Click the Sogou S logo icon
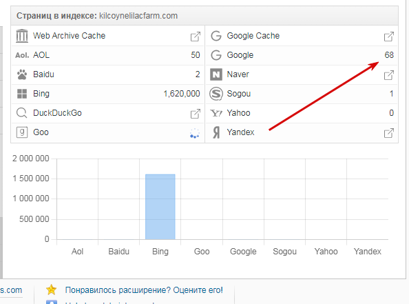 pyautogui.click(x=216, y=94)
